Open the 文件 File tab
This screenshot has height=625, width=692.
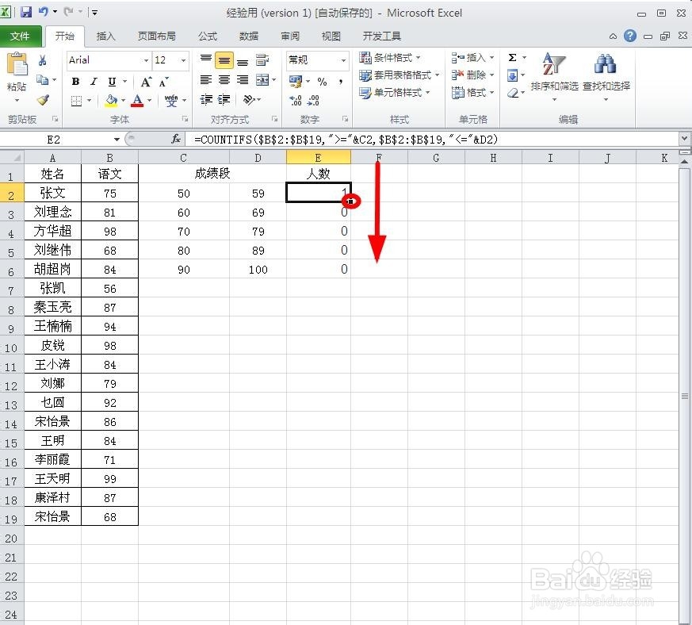pyautogui.click(x=21, y=36)
